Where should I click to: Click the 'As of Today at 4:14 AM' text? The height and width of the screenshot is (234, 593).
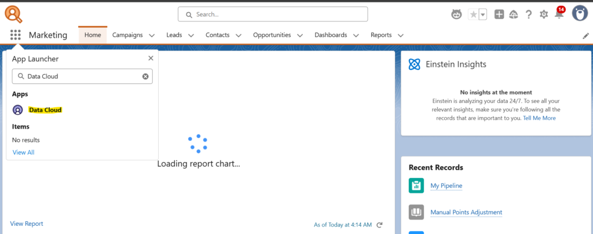343,225
